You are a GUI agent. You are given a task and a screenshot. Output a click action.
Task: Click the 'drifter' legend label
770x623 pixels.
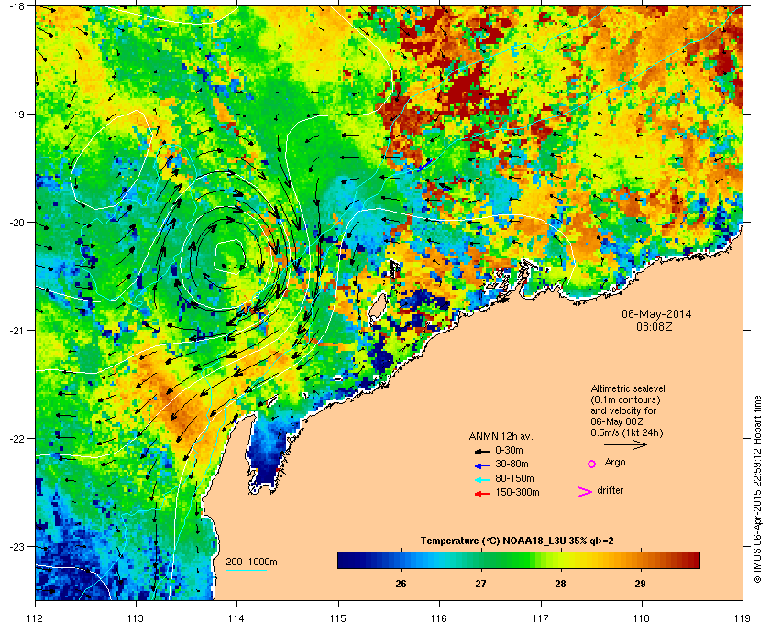[610, 490]
